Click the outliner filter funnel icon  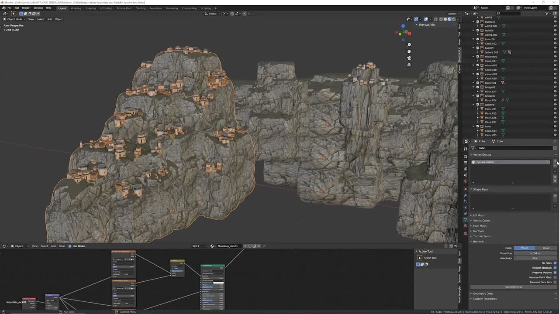tap(547, 14)
